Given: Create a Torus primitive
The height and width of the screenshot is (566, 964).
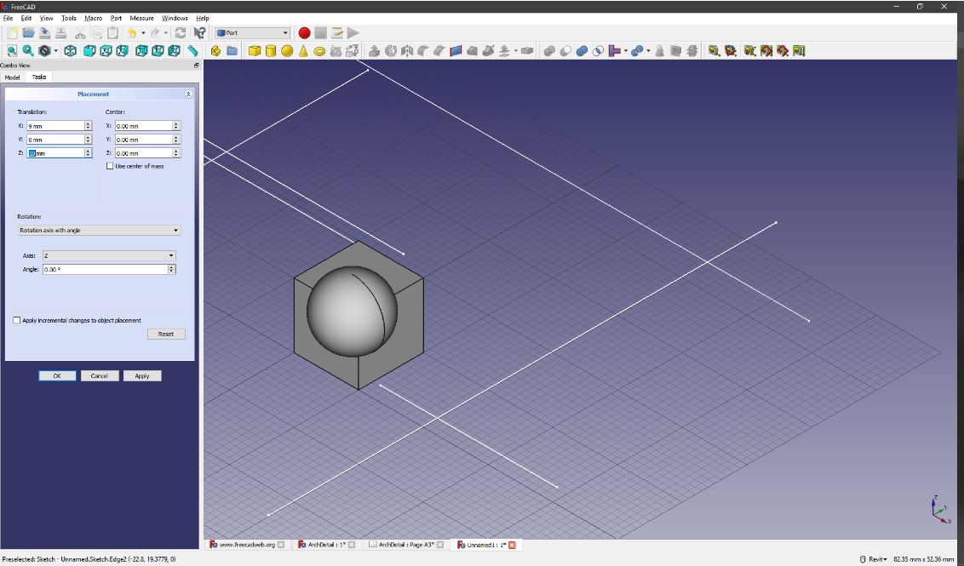Looking at the screenshot, I should point(319,51).
